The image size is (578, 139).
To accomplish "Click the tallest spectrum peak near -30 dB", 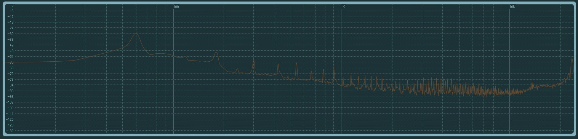I will 136,34.
